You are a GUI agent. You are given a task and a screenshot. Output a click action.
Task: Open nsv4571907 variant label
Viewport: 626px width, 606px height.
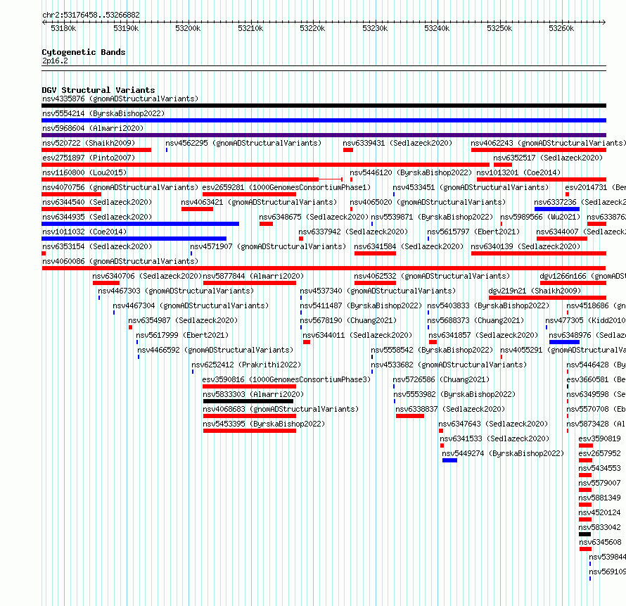pos(268,246)
